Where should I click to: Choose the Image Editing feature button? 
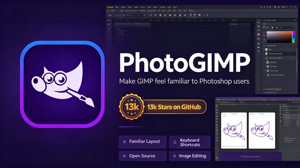tap(190, 156)
